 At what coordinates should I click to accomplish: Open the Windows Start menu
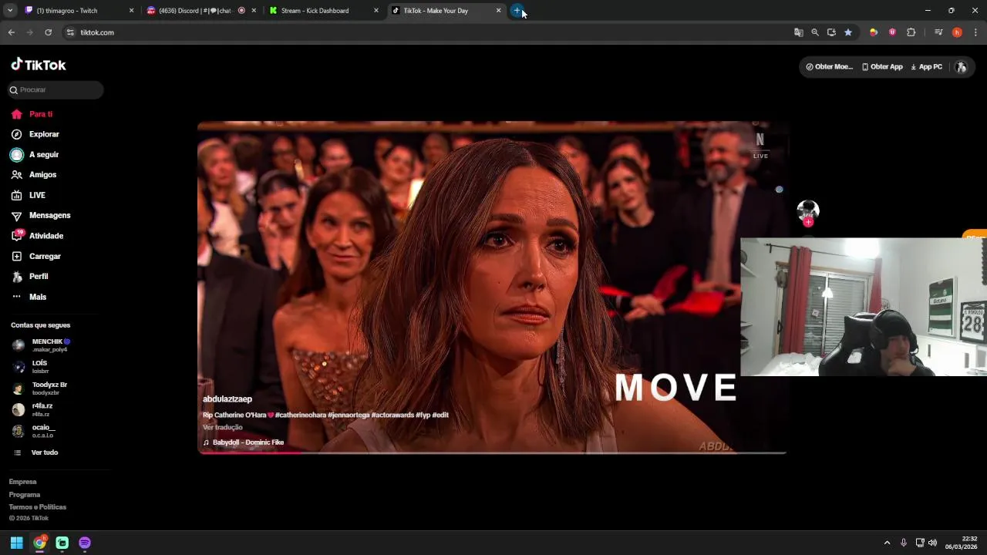[16, 543]
